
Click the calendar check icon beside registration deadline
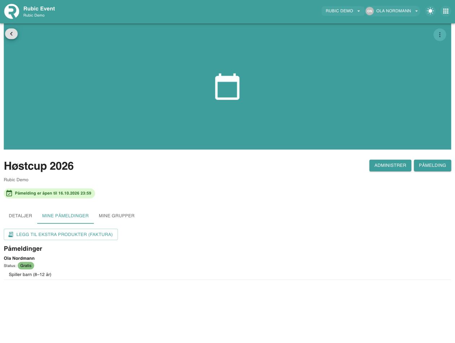tap(9, 193)
